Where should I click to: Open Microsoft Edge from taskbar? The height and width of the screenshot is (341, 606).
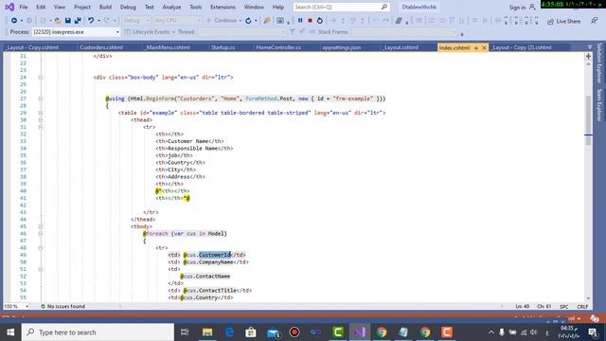(x=229, y=332)
